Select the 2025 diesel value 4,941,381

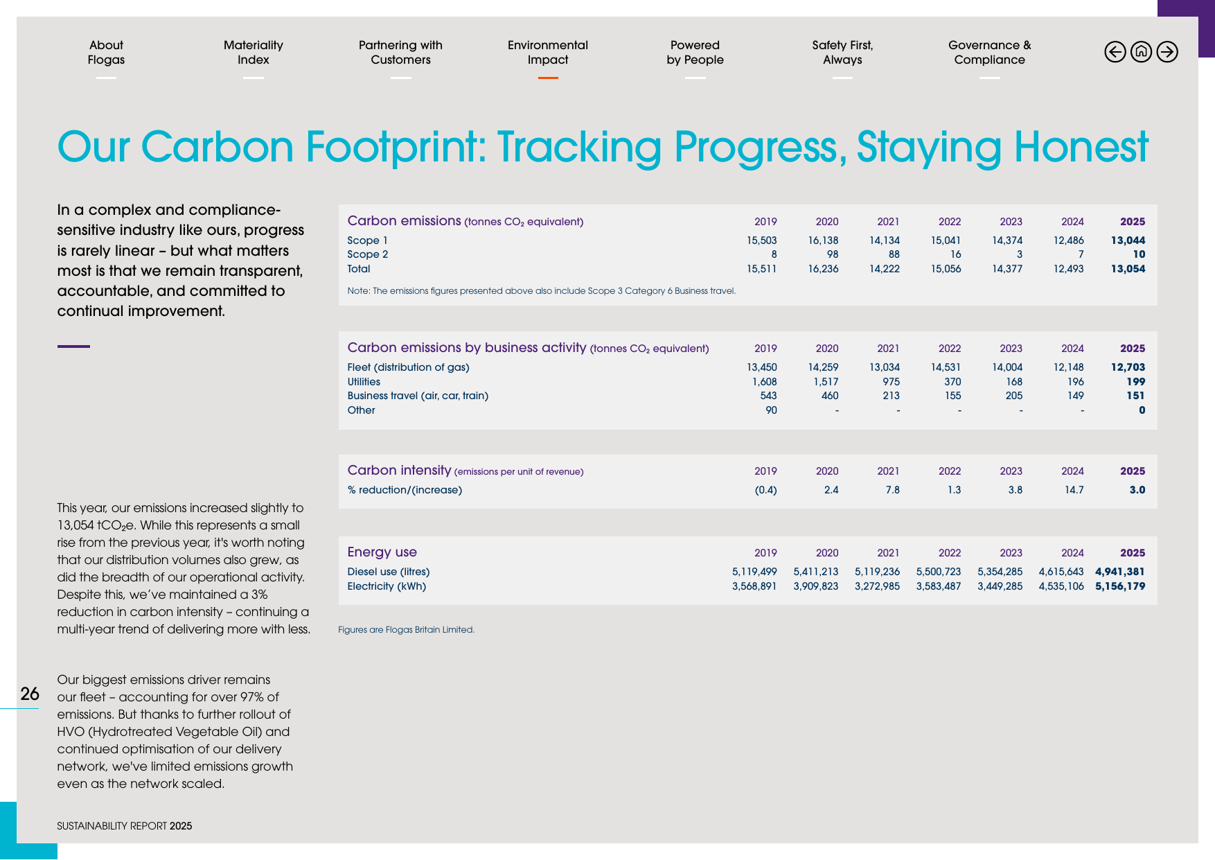[1119, 572]
